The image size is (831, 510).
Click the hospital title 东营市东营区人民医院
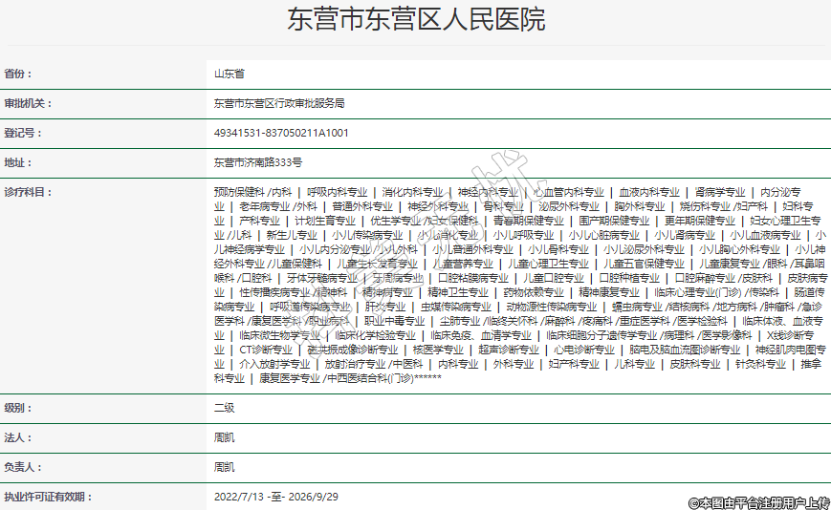pos(416,20)
